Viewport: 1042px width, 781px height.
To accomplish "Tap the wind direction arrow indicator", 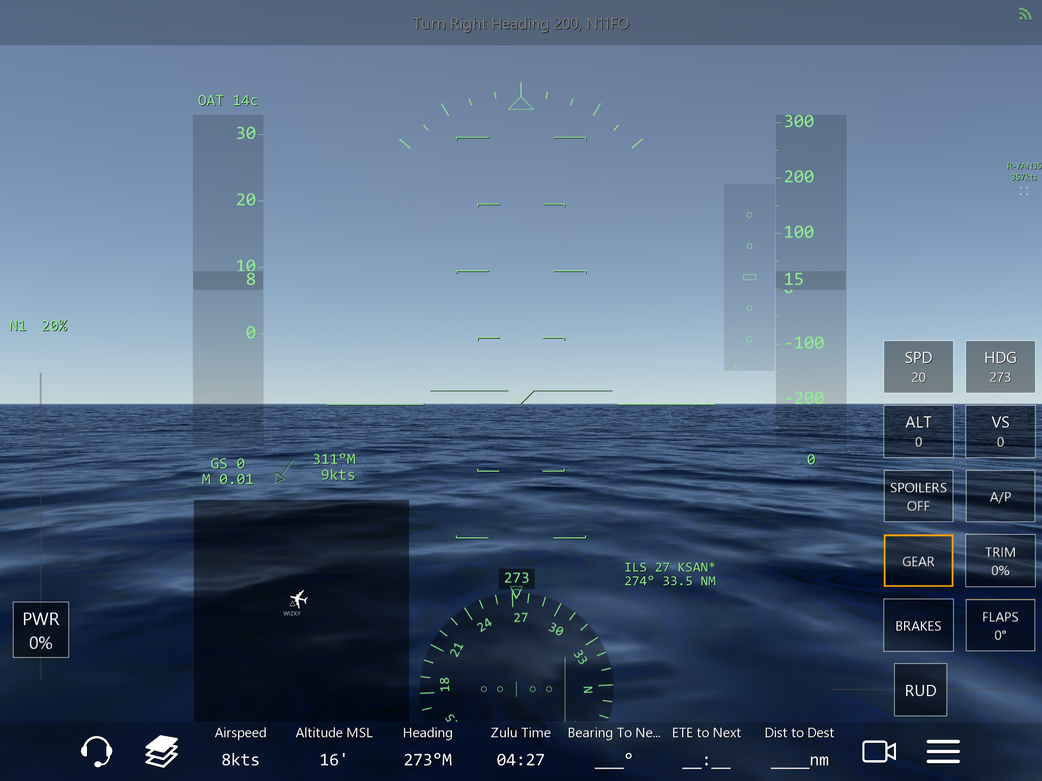I will 283,471.
